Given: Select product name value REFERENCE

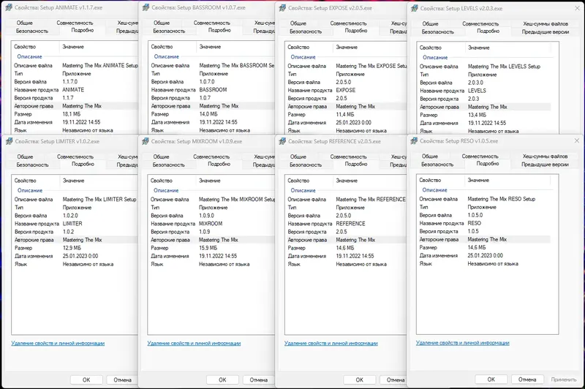Looking at the screenshot, I should point(350,224).
